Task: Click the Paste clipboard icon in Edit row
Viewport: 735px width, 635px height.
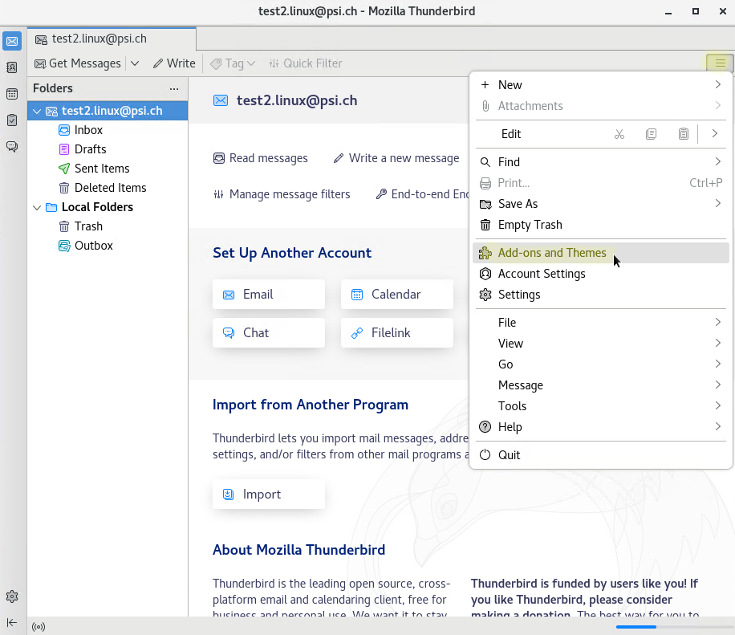Action: tap(684, 134)
